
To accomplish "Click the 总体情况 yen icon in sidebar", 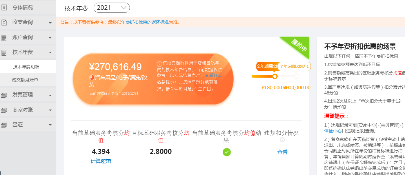I will (x=4, y=8).
